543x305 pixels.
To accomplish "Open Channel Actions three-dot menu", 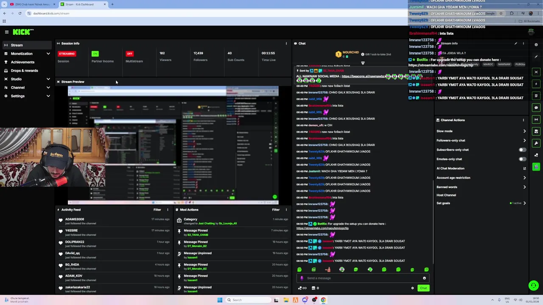I will coord(523,120).
